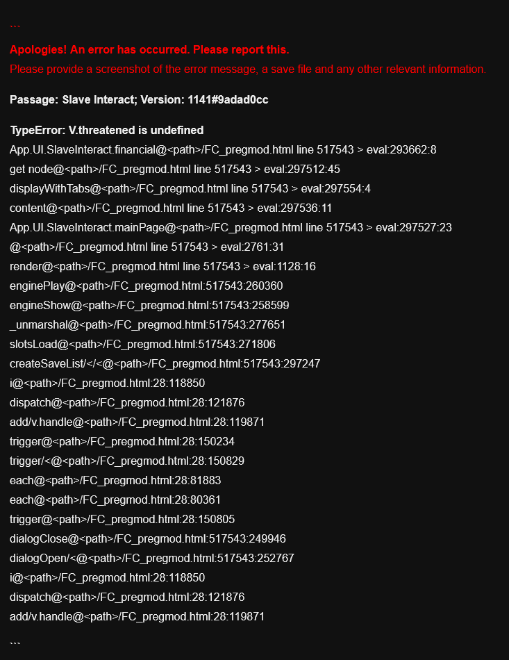Viewport: 509px width, 660px height.
Task: Click the slotsLoad stack trace line
Action: pyautogui.click(x=142, y=345)
